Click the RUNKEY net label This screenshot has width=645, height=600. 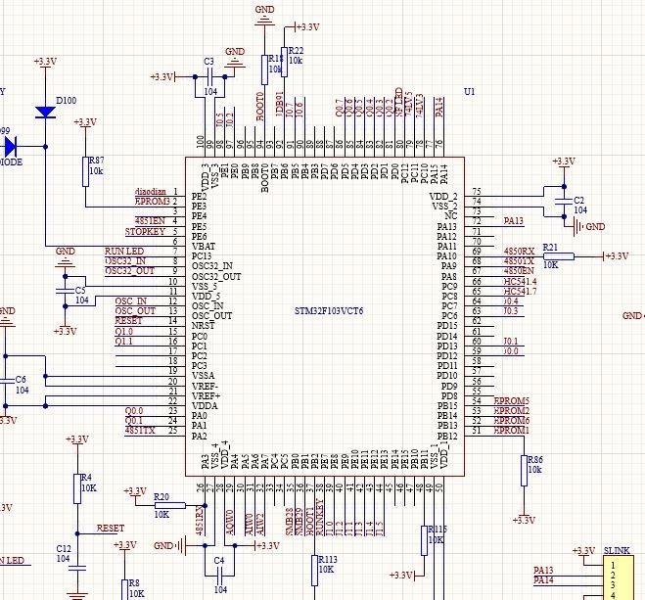point(320,518)
